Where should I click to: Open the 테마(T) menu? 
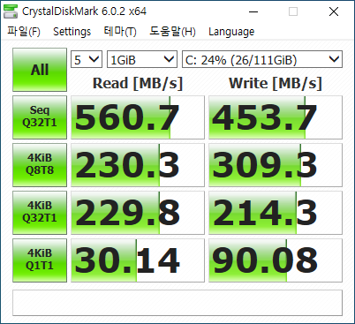120,31
